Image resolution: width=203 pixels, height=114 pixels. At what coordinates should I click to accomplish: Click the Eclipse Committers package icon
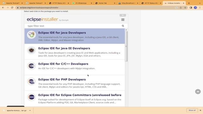[x=31, y=97]
